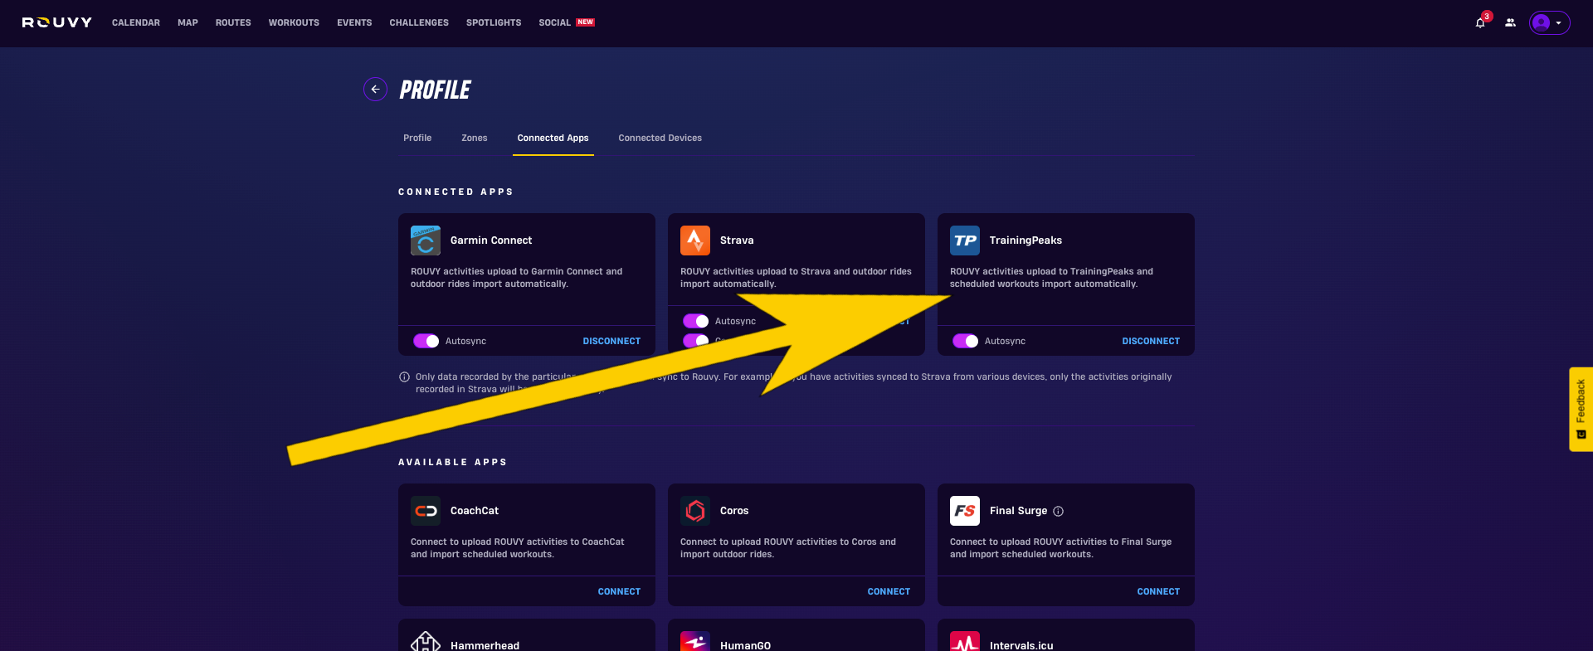1593x651 pixels.
Task: Disconnect Garmin Connect
Action: pos(611,341)
